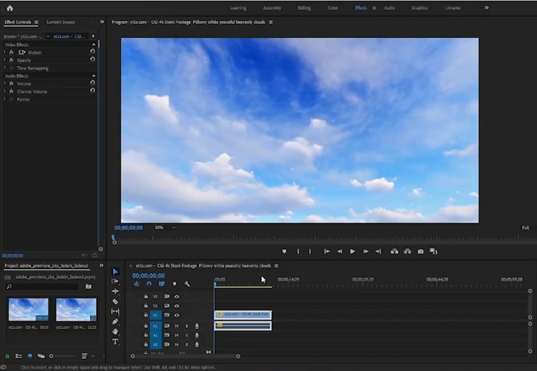Viewport: 537px width, 371px height.
Task: Adjust project thumbnail size slider
Action: click(x=62, y=356)
